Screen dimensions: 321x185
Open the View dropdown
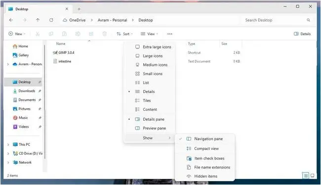click(x=149, y=34)
